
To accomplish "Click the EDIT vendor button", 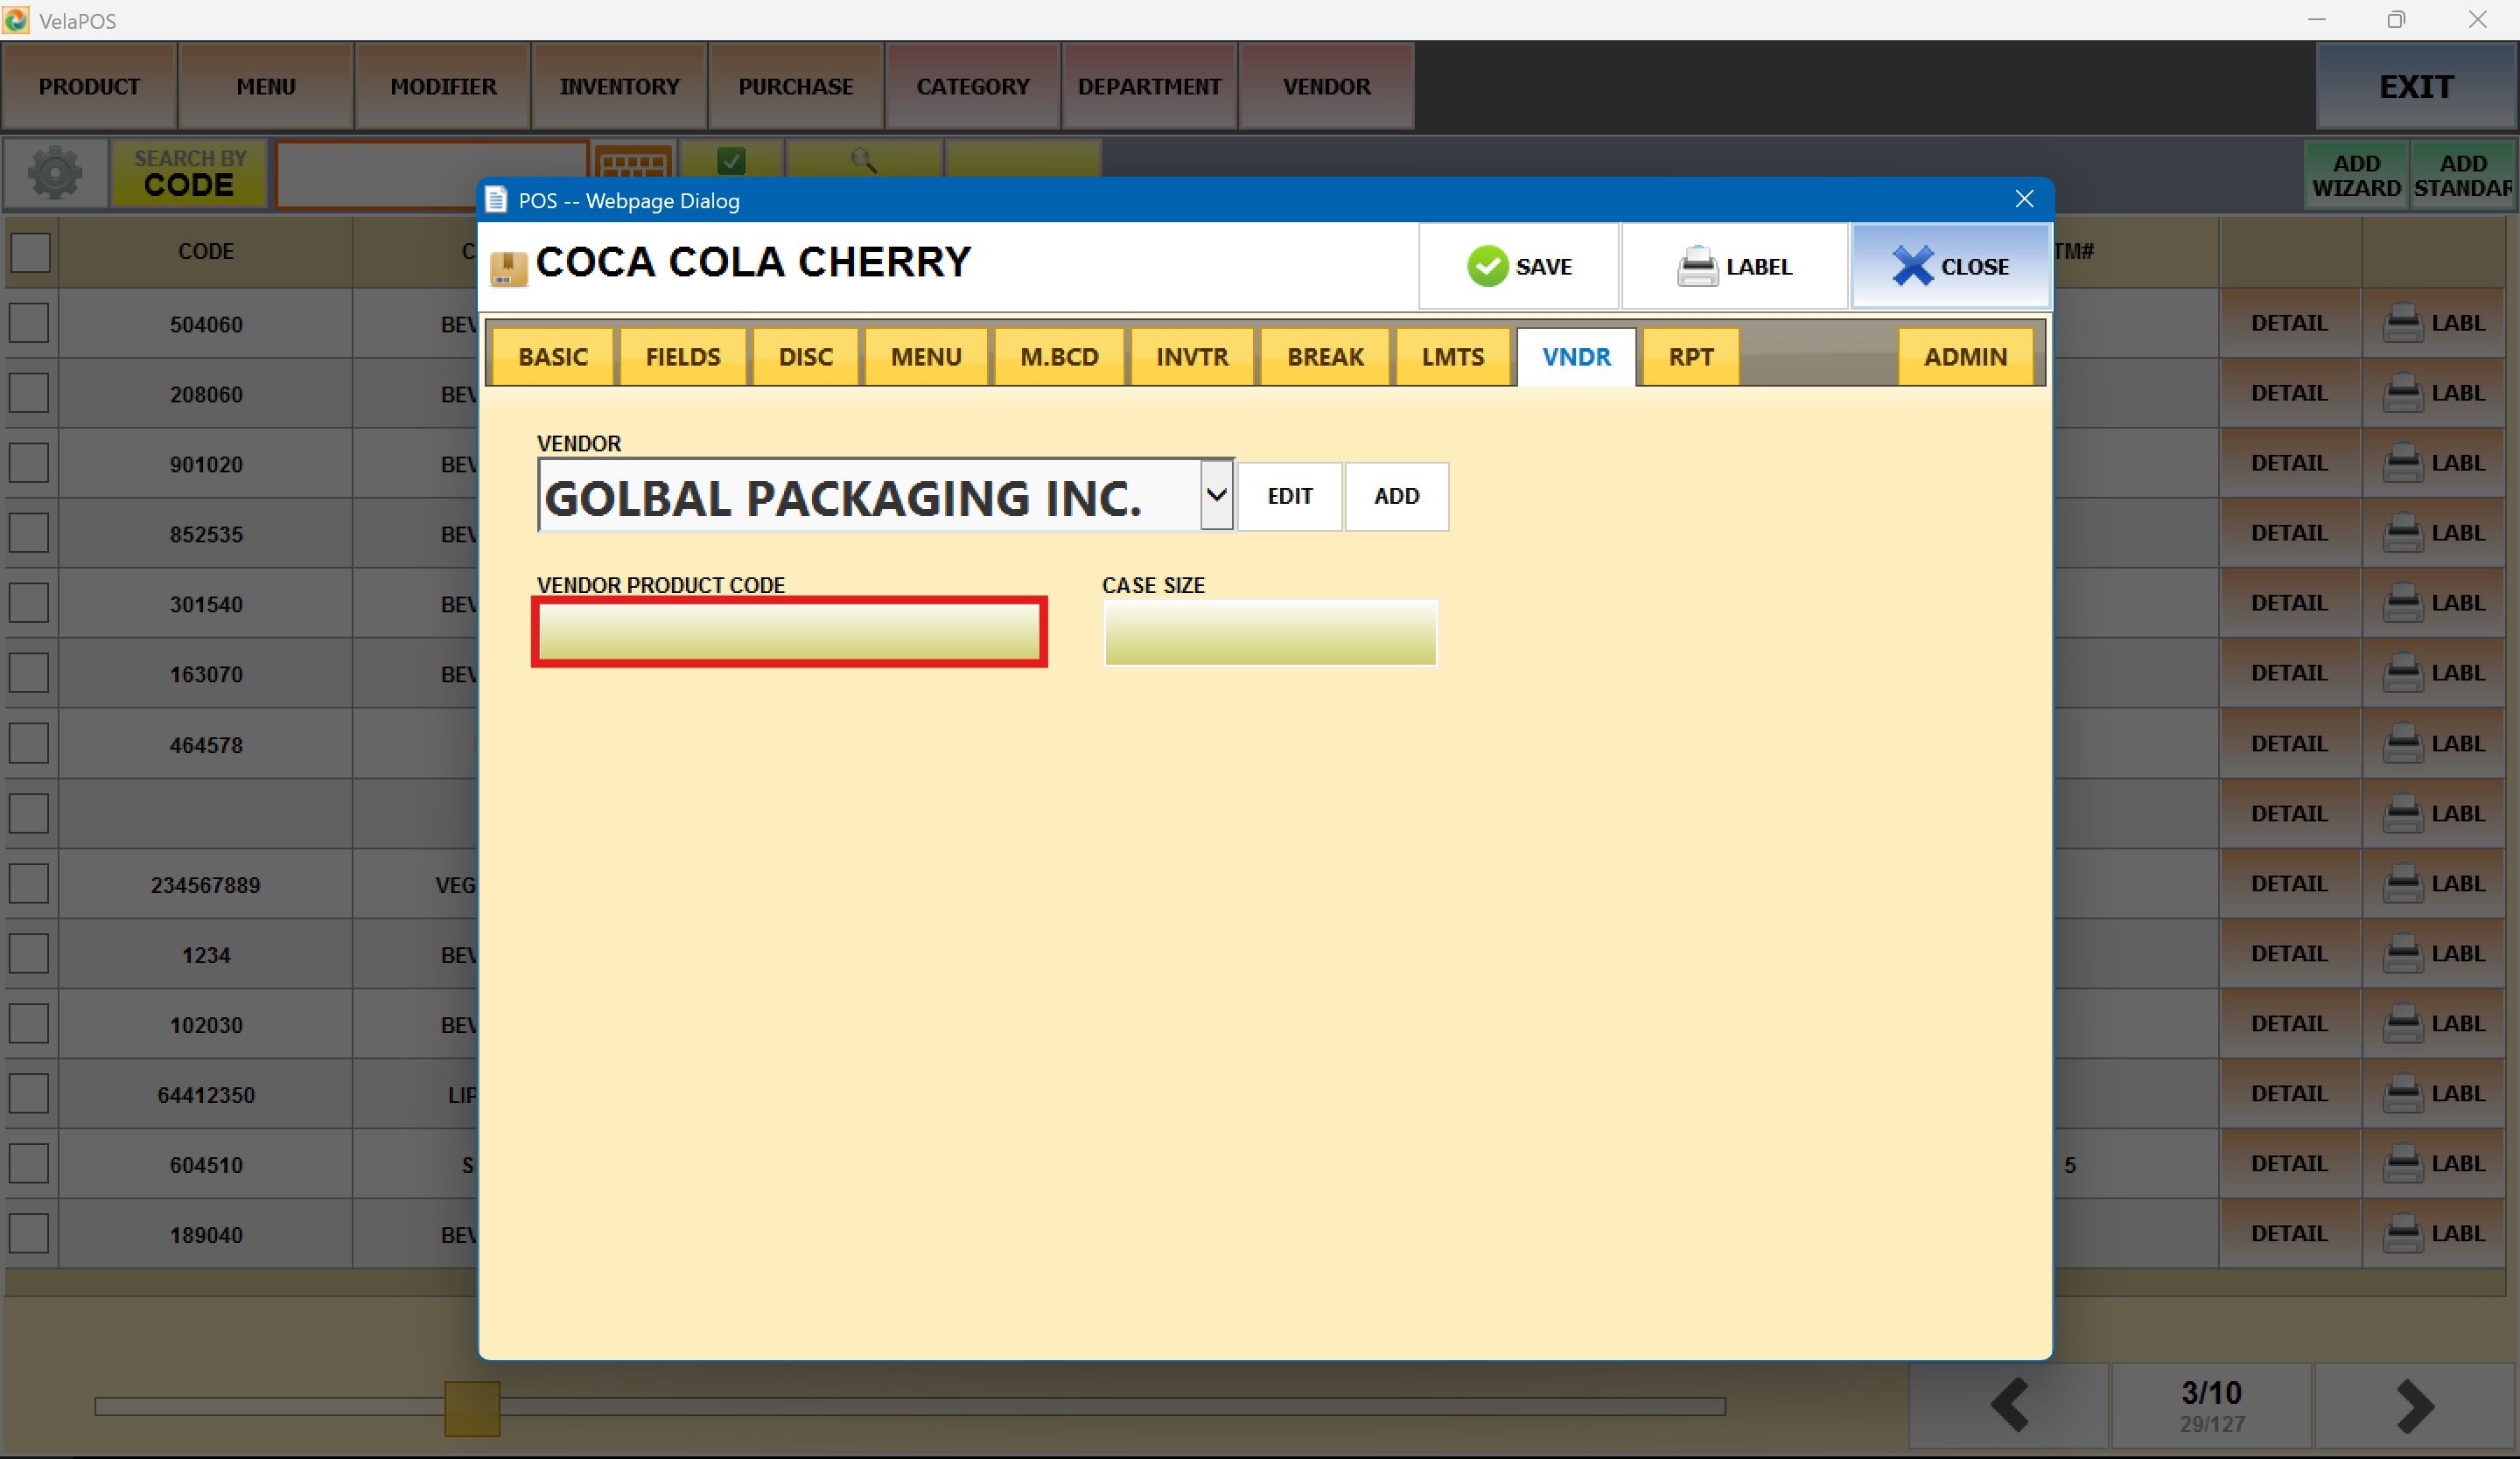I will pyautogui.click(x=1289, y=497).
